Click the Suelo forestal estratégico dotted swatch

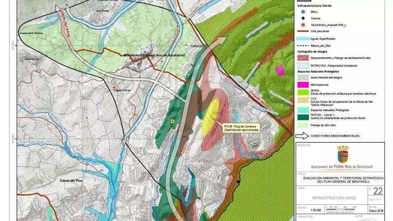[x=303, y=77]
